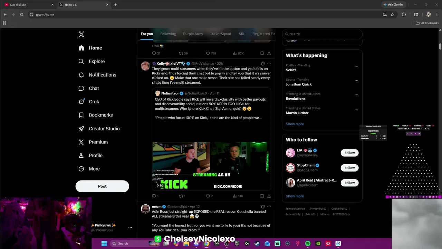This screenshot has height=249, width=442.
Task: Open Explore in the X sidebar
Action: (92, 62)
